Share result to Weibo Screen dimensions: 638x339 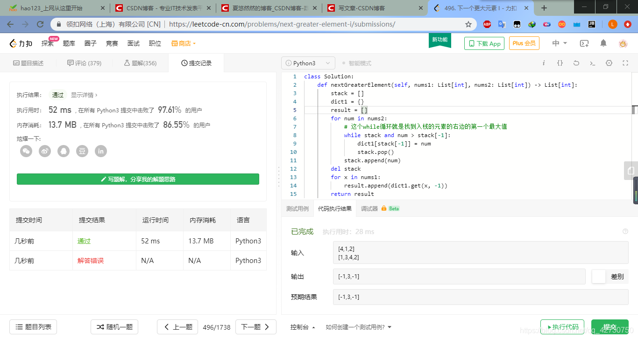click(x=45, y=151)
